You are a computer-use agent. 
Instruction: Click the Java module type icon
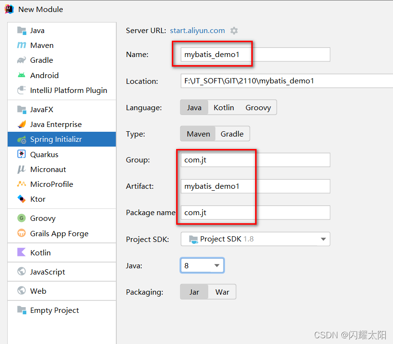[x=22, y=31]
